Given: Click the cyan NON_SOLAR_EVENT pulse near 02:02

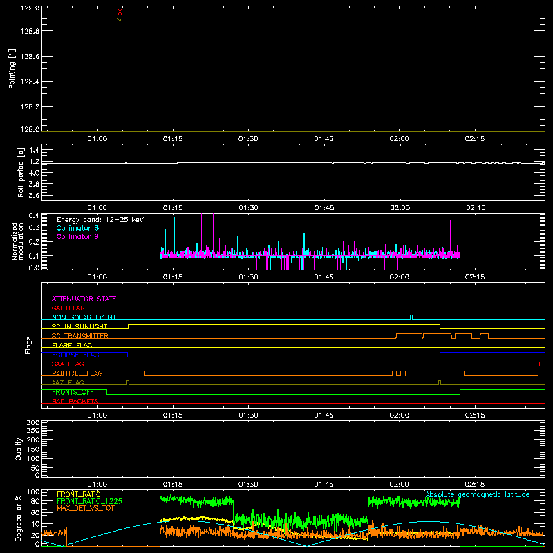Looking at the screenshot, I should pyautogui.click(x=411, y=317).
